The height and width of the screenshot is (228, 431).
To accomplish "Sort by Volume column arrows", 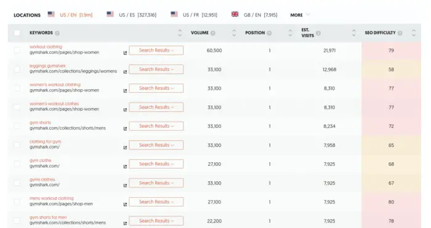I will [234, 33].
